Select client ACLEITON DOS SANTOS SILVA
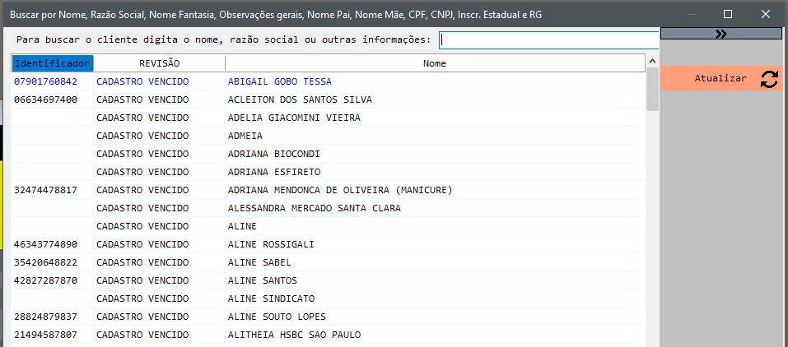The image size is (788, 347). pos(299,99)
